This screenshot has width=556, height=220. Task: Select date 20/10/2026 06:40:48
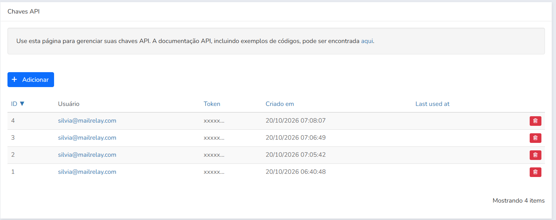coord(296,172)
